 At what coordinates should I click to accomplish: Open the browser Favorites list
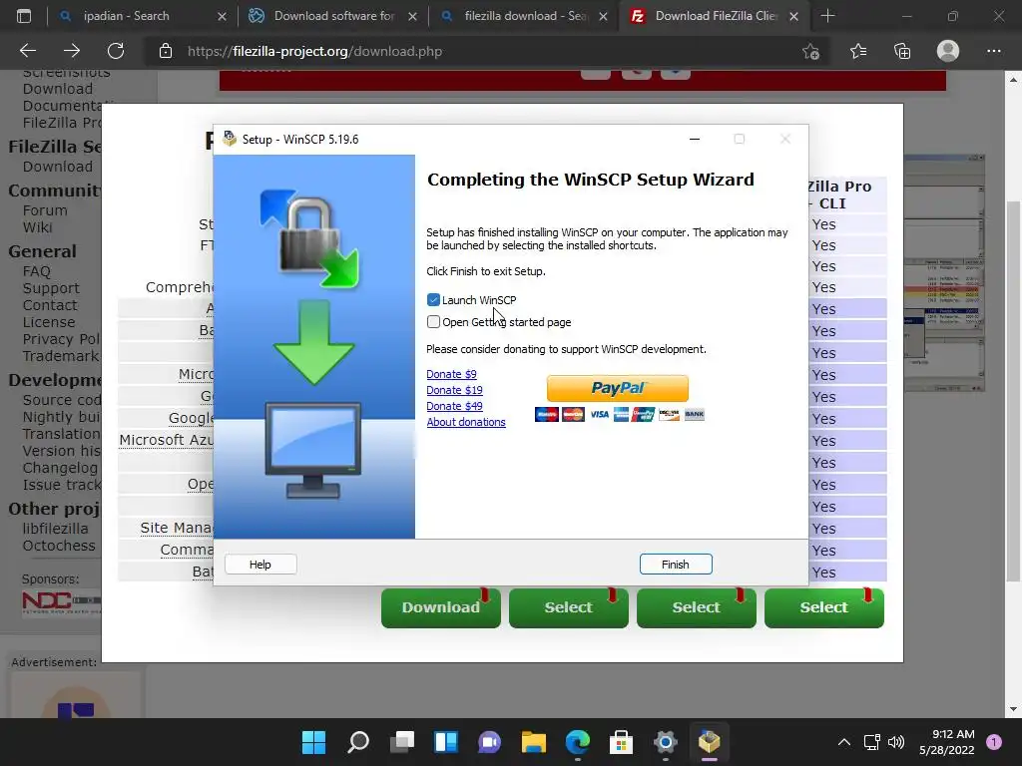858,51
